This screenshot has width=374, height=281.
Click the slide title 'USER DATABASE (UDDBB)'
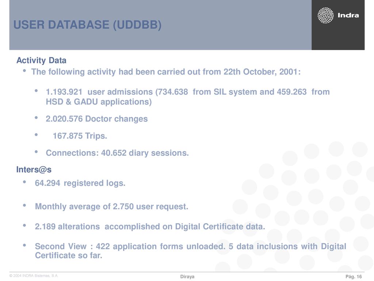coord(87,25)
